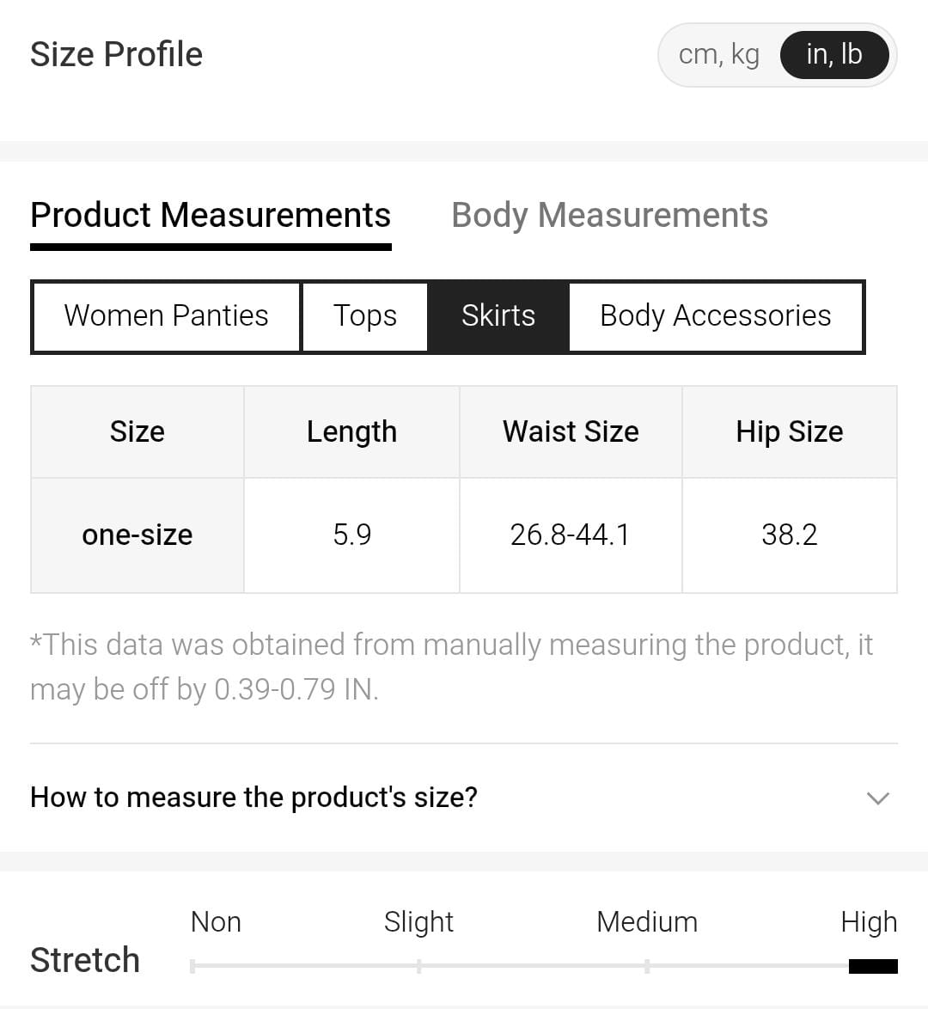Image resolution: width=928 pixels, height=1009 pixels.
Task: Click the Size column header
Action: click(x=137, y=431)
